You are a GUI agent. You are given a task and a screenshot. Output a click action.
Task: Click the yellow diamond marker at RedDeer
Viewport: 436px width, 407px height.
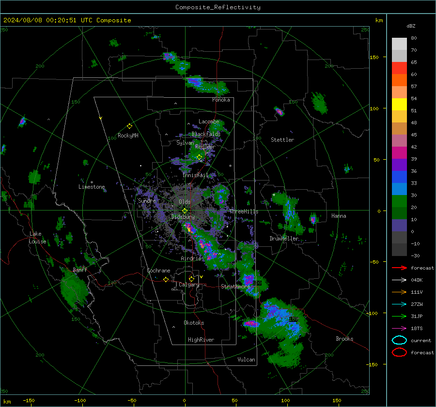coord(199,157)
